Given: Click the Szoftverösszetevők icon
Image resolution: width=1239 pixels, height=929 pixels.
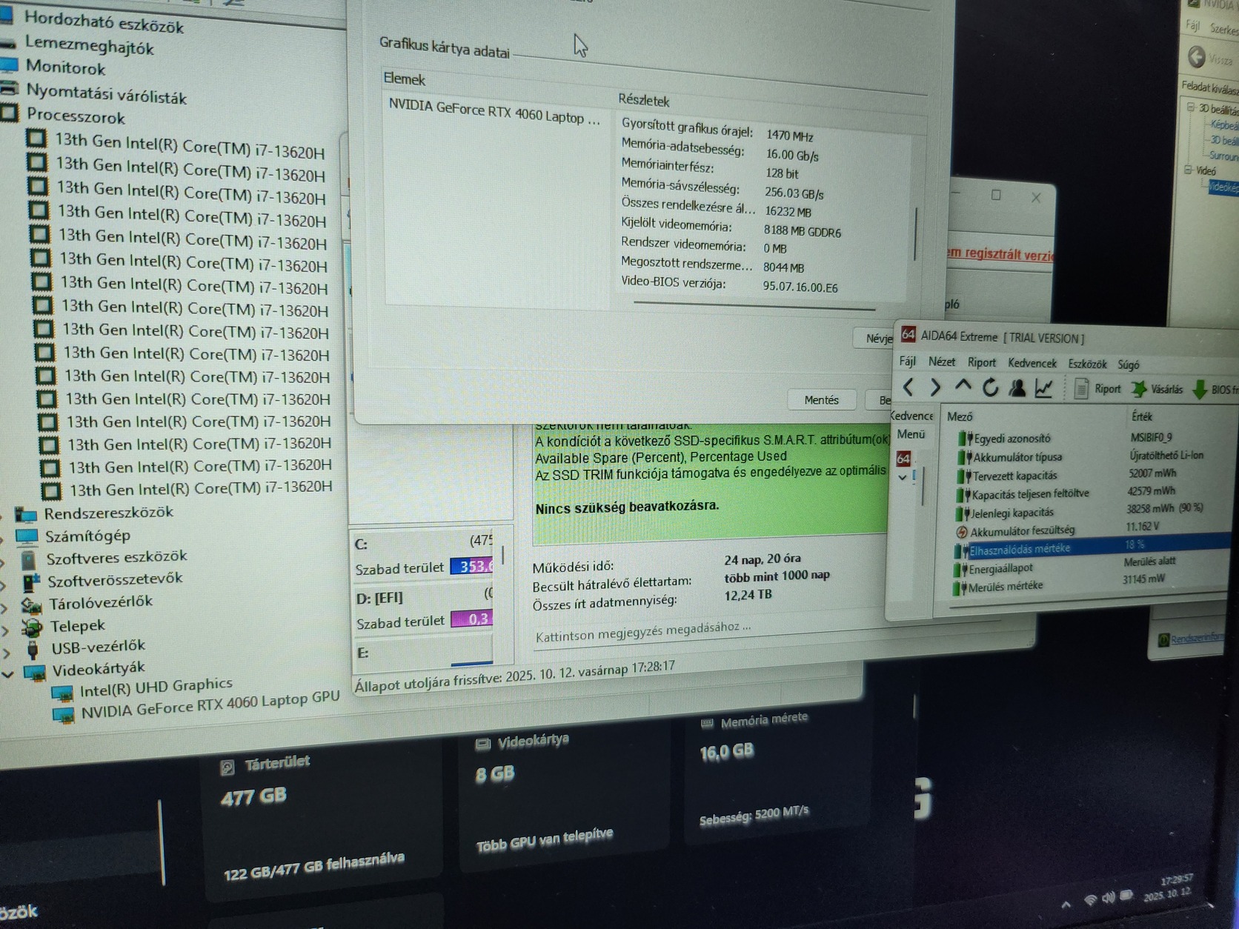Looking at the screenshot, I should coord(30,582).
